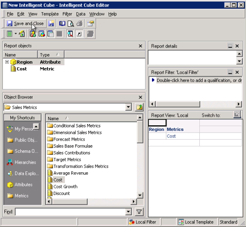Open the Data Explorer shortcut
The height and width of the screenshot is (227, 246).
click(23, 173)
